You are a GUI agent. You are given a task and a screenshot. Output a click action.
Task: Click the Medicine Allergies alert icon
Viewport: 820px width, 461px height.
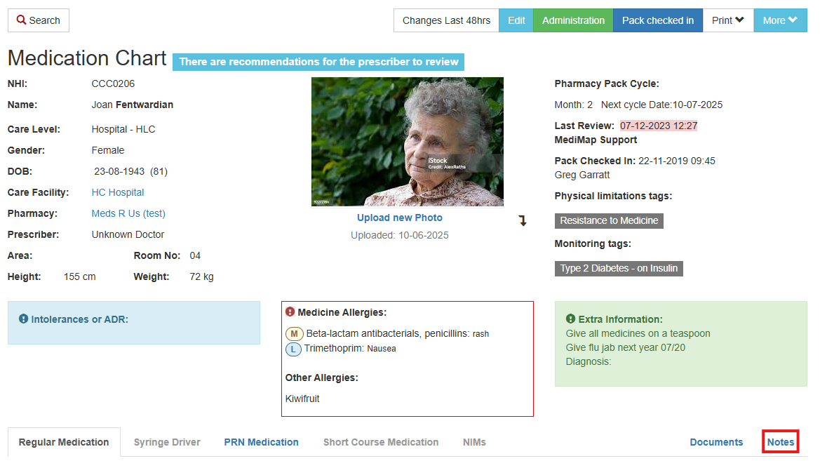click(290, 312)
